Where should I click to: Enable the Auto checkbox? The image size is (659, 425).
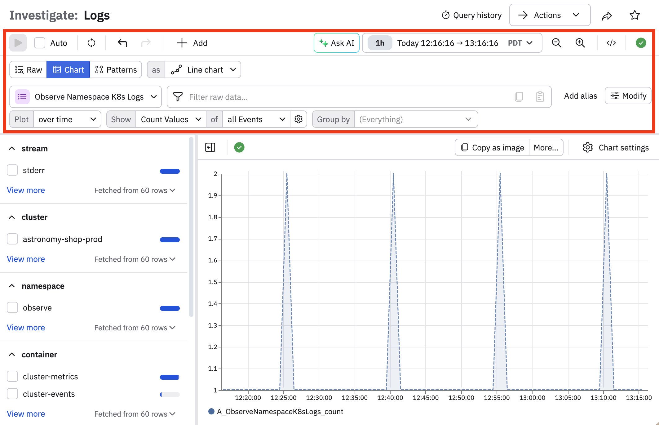(40, 43)
